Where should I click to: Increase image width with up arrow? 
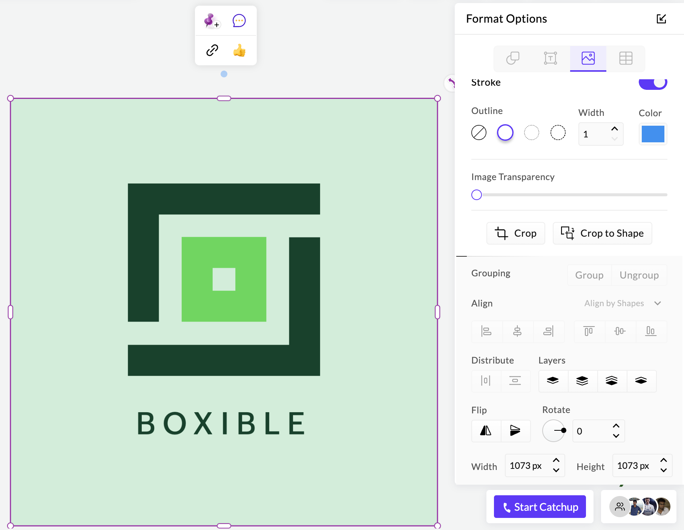tap(556, 461)
